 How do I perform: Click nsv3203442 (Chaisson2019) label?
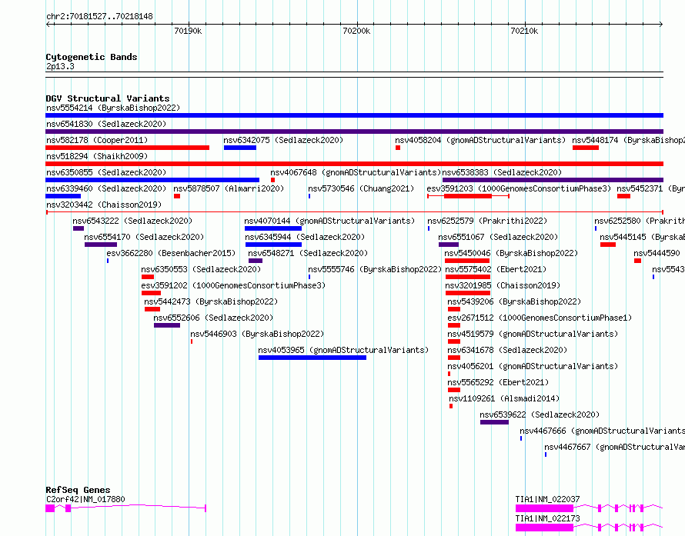(x=104, y=205)
